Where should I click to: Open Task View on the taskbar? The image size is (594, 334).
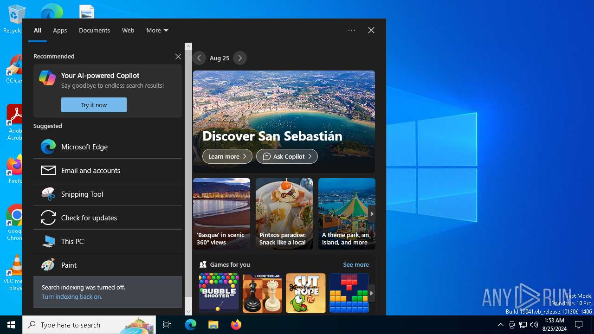[167, 325]
